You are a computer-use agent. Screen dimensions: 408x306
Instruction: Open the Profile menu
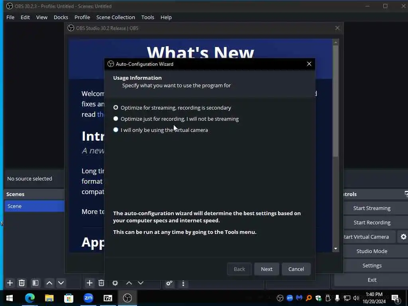(82, 17)
